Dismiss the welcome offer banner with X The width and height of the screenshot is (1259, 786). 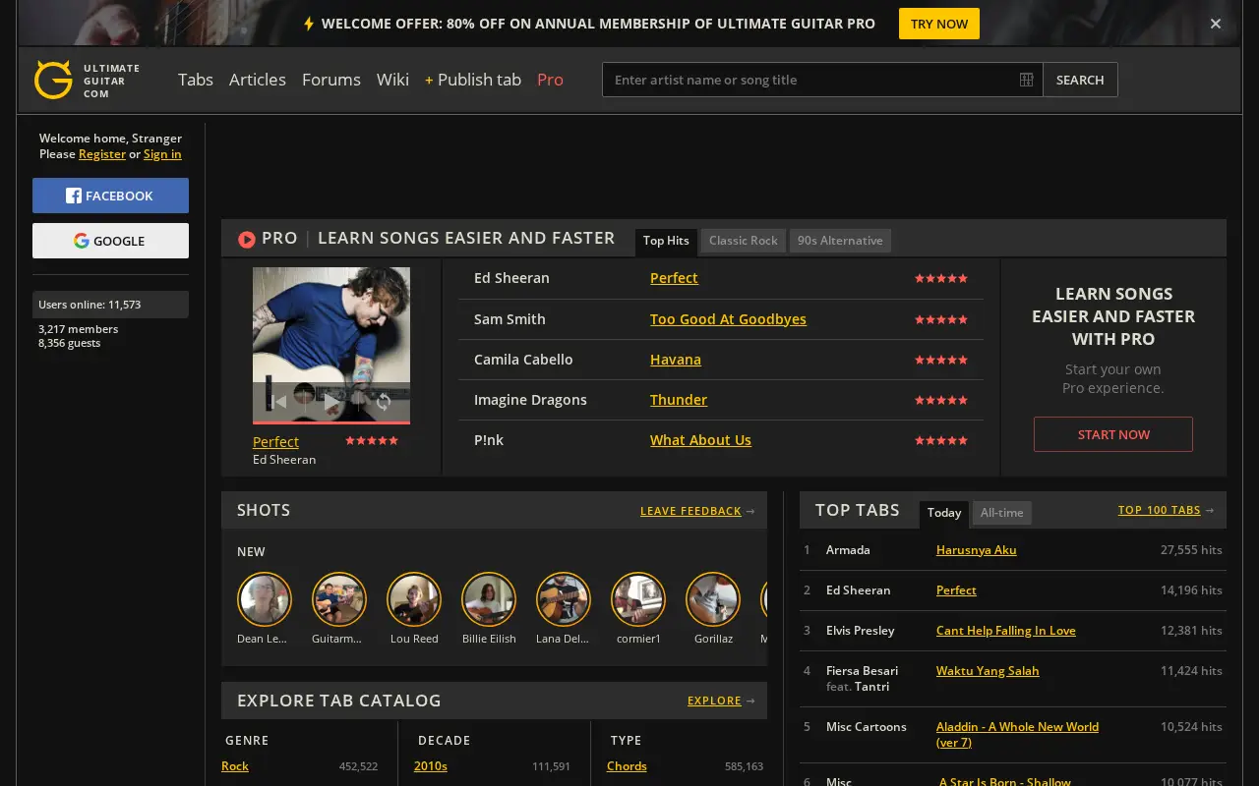(x=1216, y=24)
